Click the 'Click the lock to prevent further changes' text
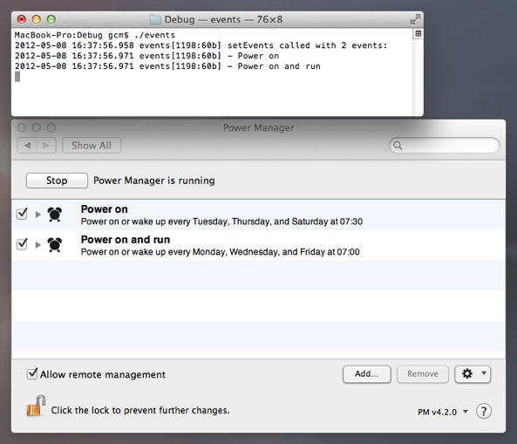Image resolution: width=517 pixels, height=444 pixels. tap(140, 410)
